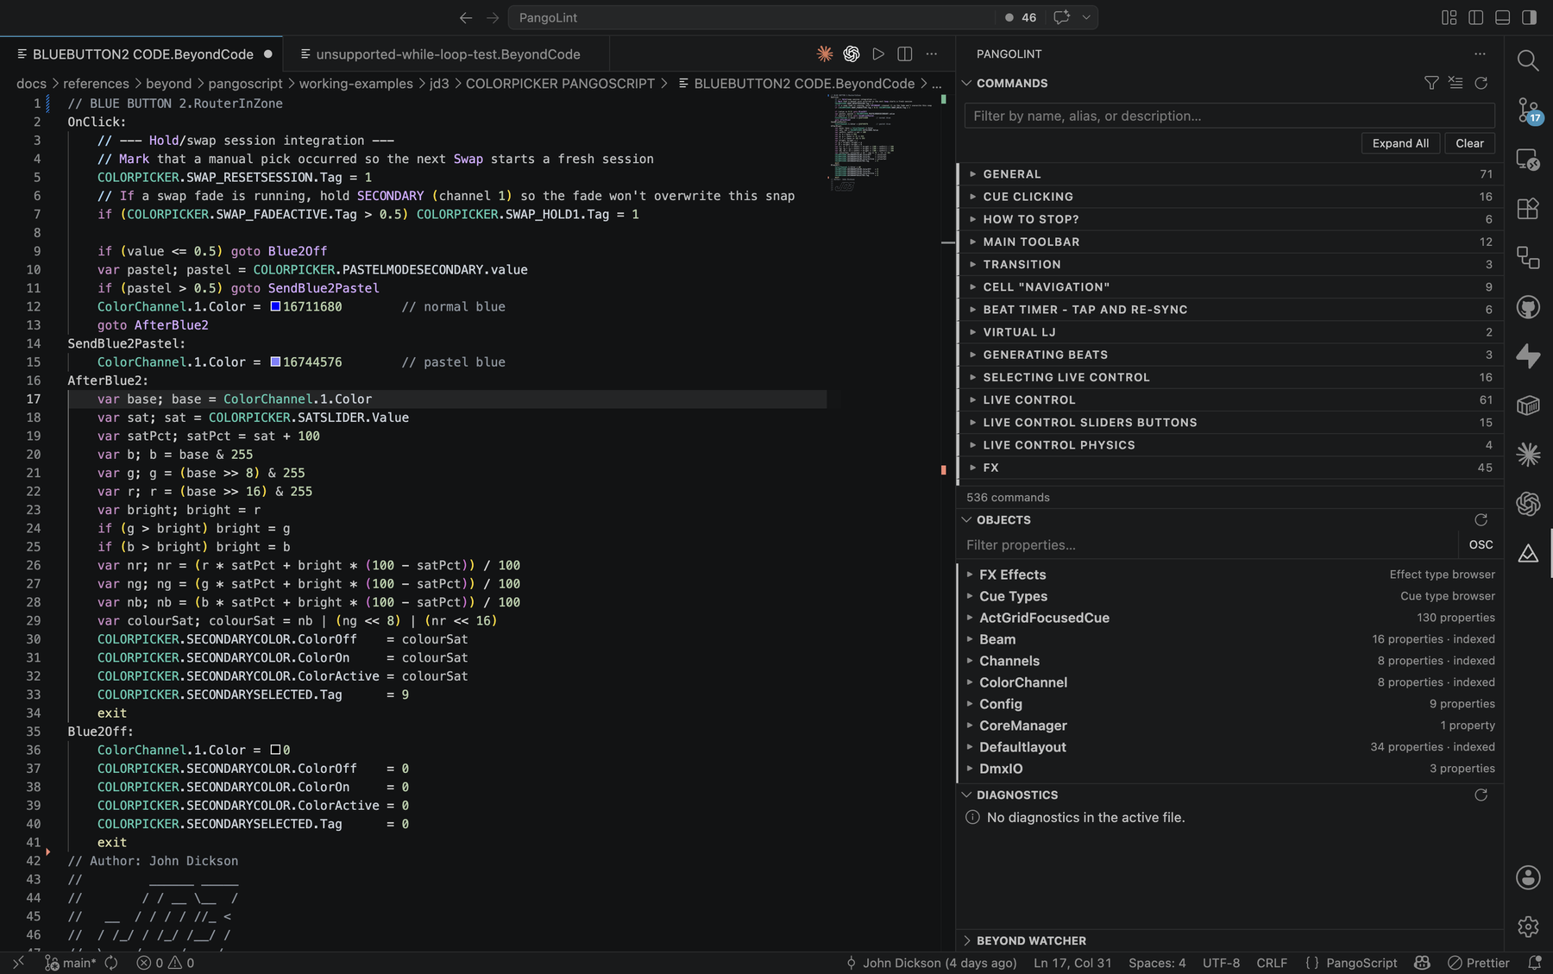Run the file with the play icon
1553x974 pixels.
878,54
